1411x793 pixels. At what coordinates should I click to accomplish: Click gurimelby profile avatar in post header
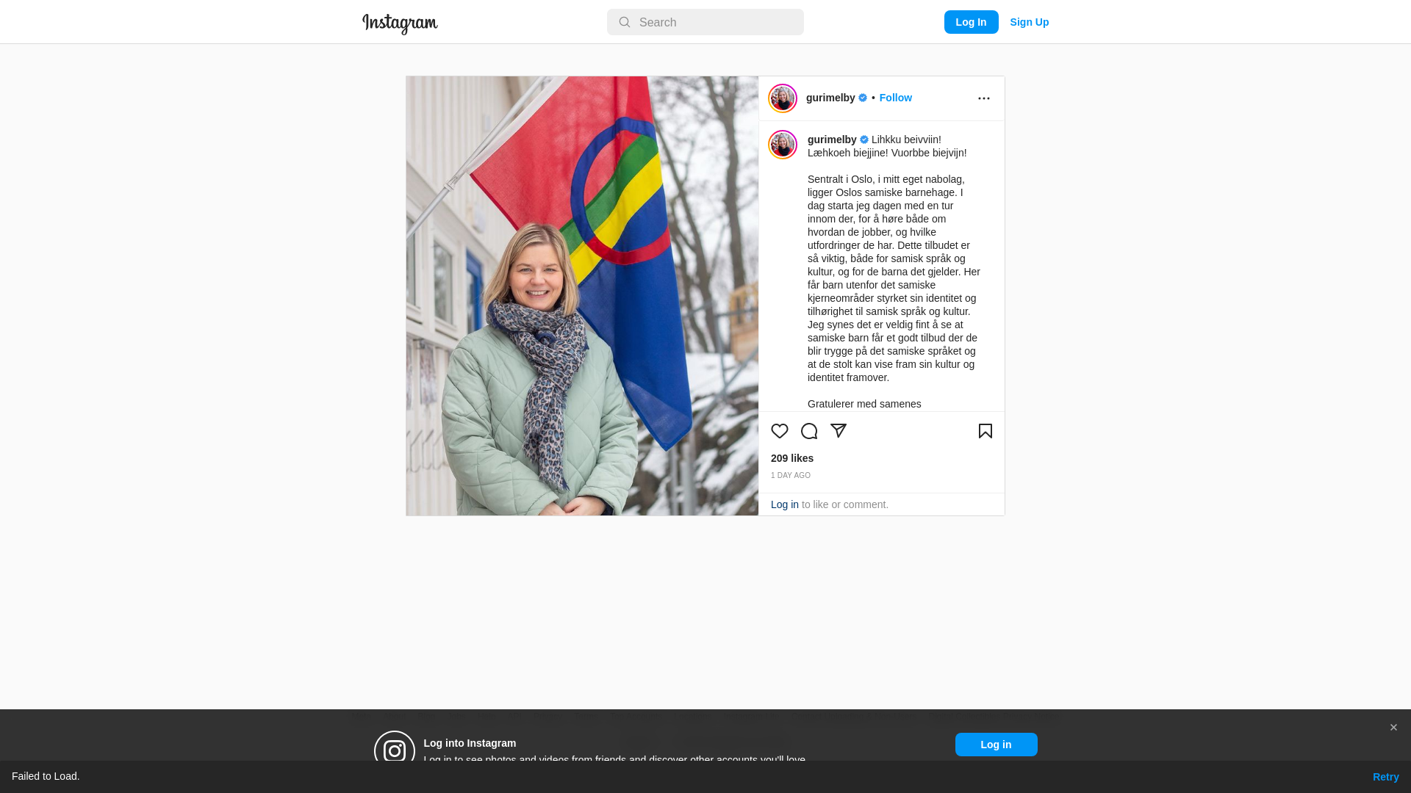tap(783, 98)
